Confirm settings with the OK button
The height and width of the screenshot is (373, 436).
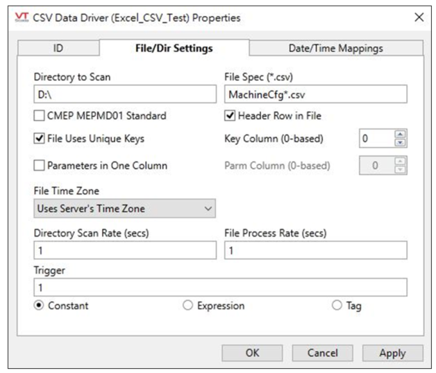(252, 353)
